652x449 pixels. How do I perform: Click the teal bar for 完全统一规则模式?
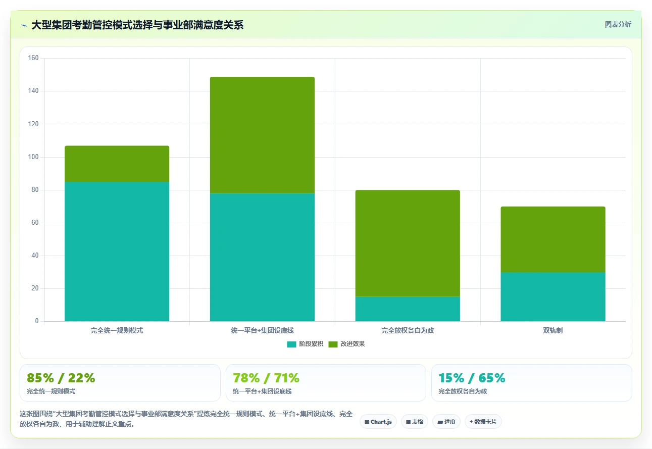click(x=117, y=252)
